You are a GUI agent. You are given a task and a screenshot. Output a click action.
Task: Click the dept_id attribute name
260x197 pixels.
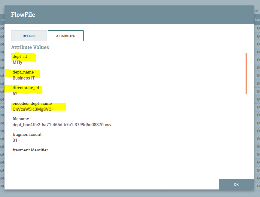coord(20,56)
